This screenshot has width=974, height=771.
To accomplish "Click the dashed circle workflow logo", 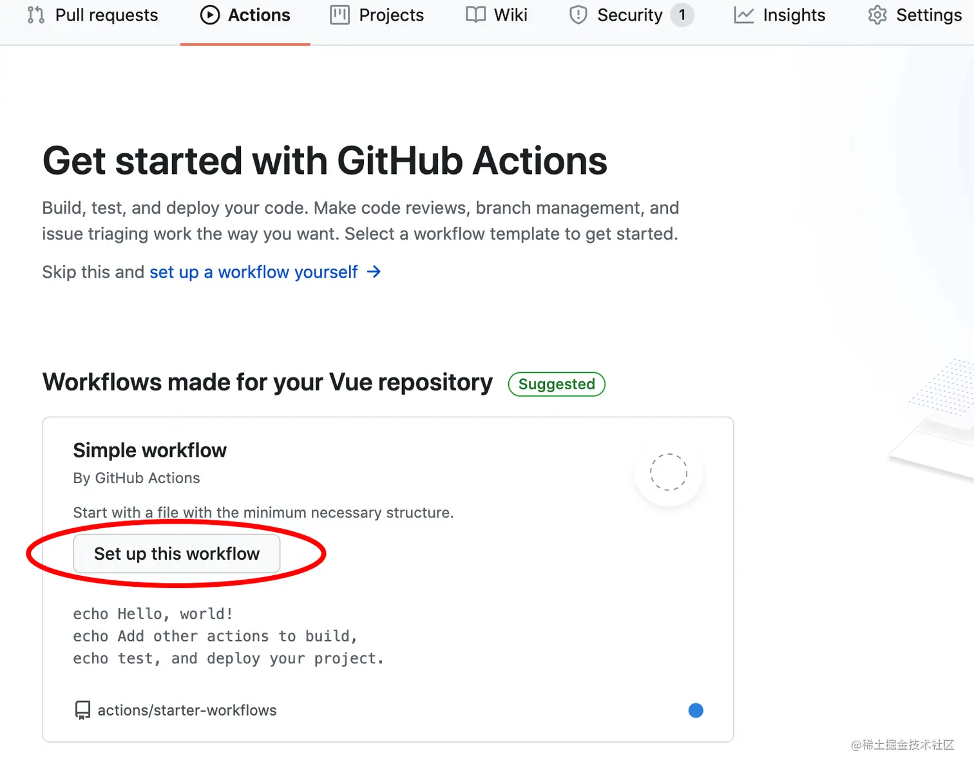I will click(669, 472).
